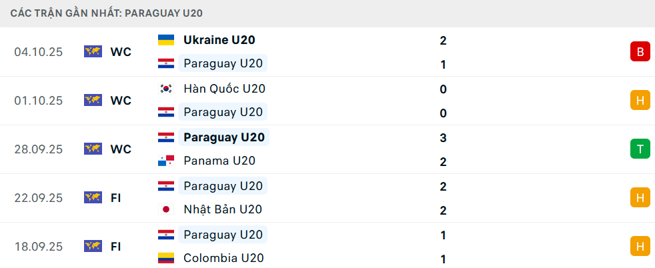Open the Colombia U20 team link

coord(223,258)
